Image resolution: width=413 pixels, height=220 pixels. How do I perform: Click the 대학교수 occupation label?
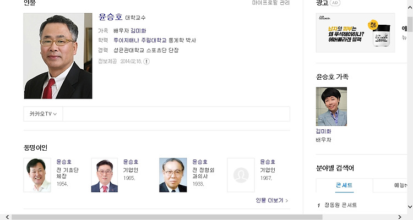(135, 18)
